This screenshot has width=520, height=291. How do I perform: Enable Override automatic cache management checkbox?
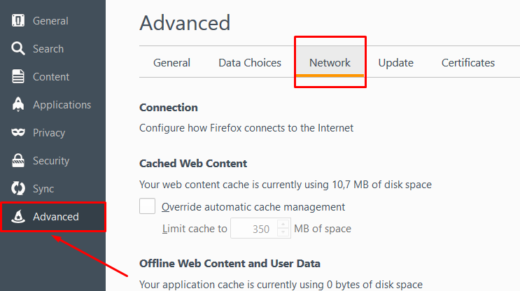pyautogui.click(x=148, y=206)
